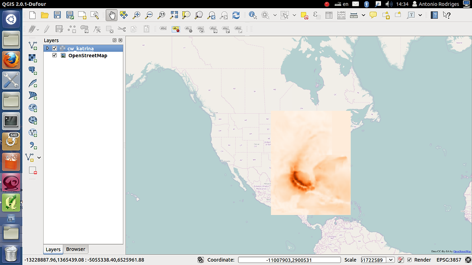Open Ubuntu Dash home button
Screen dimensions: 472x265
11,20
